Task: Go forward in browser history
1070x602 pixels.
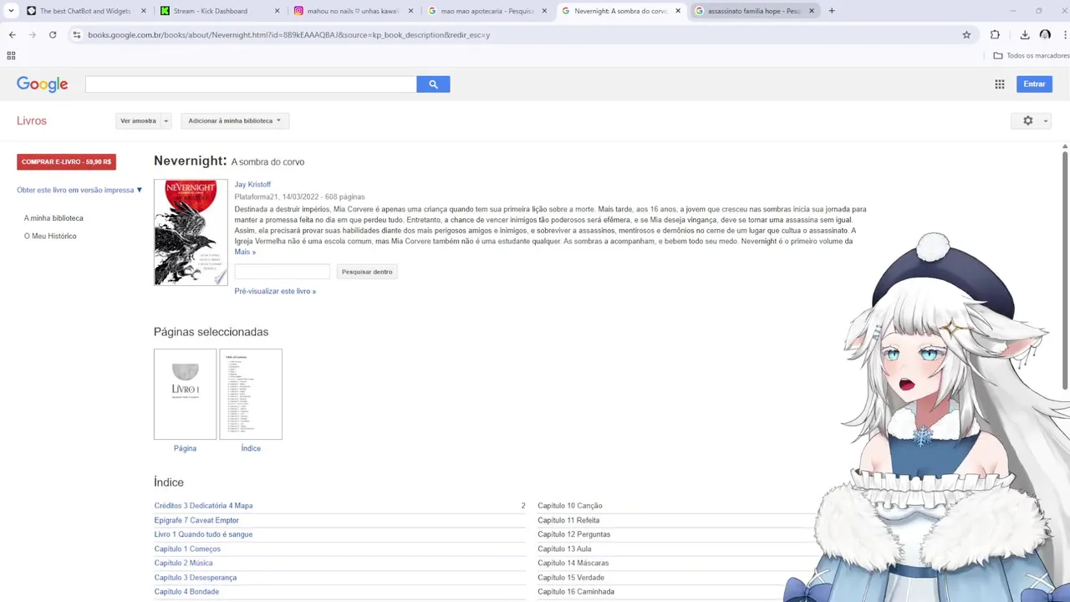Action: 32,35
